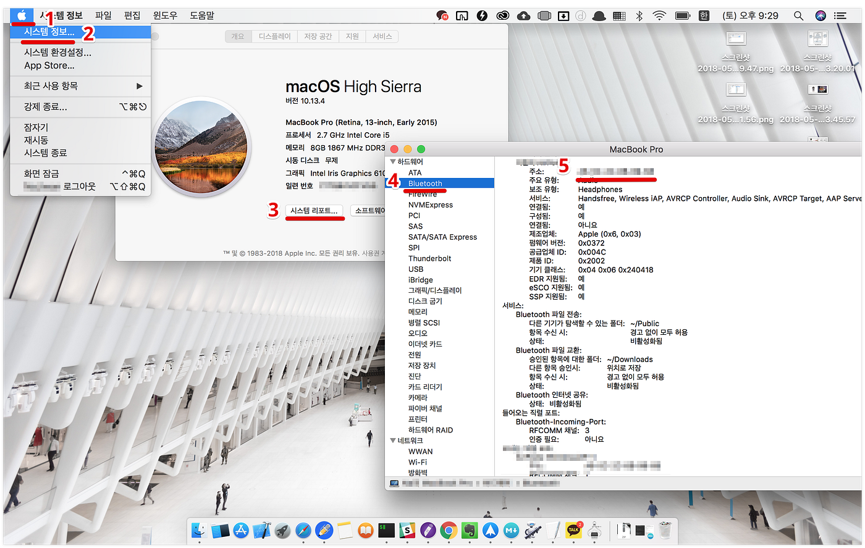Open the Korean input source menu
The image size is (865, 548).
click(x=704, y=15)
